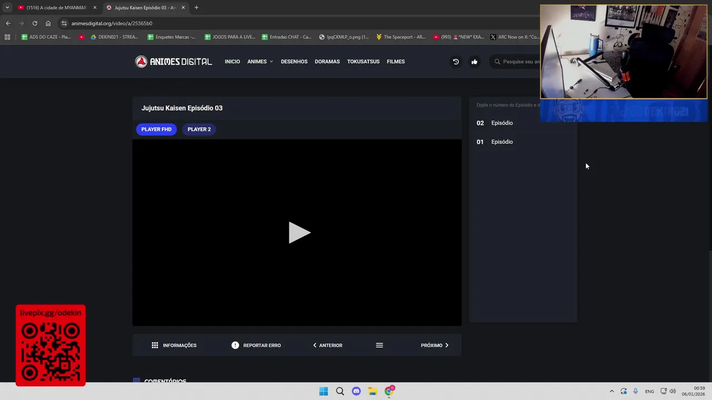The image size is (712, 400).
Task: Open the ARC Now on X bookmark
Action: [515, 37]
